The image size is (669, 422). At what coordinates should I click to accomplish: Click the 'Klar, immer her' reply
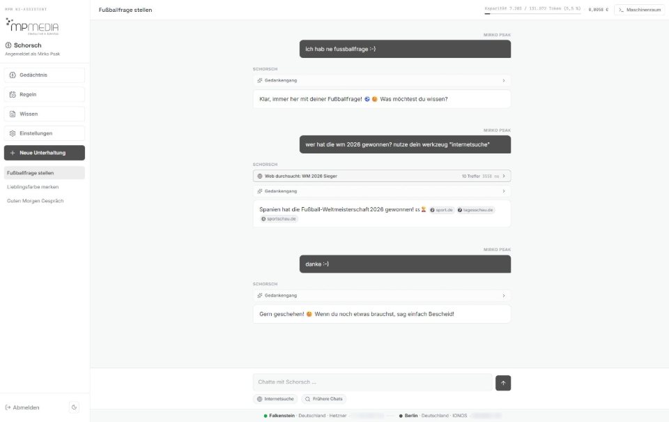(382, 99)
